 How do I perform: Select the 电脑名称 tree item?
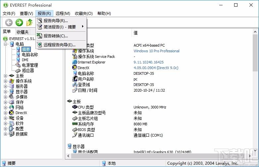(30, 55)
